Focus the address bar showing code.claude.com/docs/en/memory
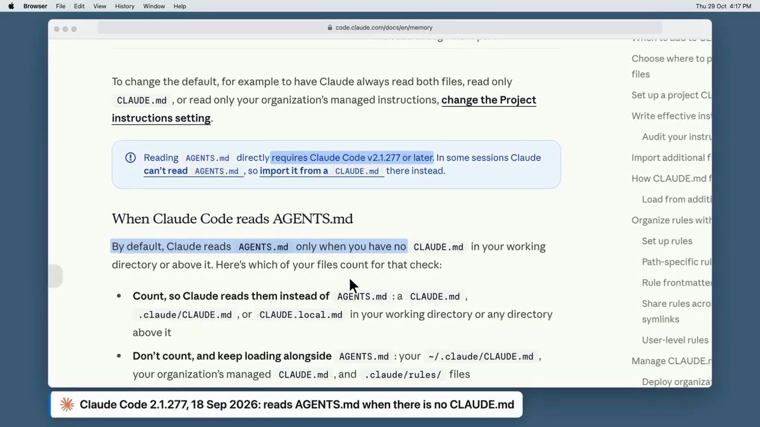760x427 pixels. point(380,27)
